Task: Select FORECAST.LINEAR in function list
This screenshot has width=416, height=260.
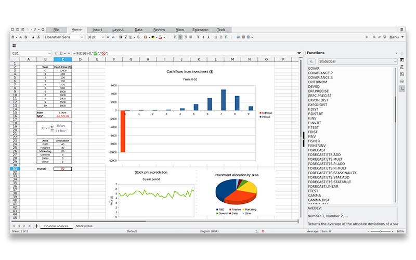Action: tap(323, 186)
